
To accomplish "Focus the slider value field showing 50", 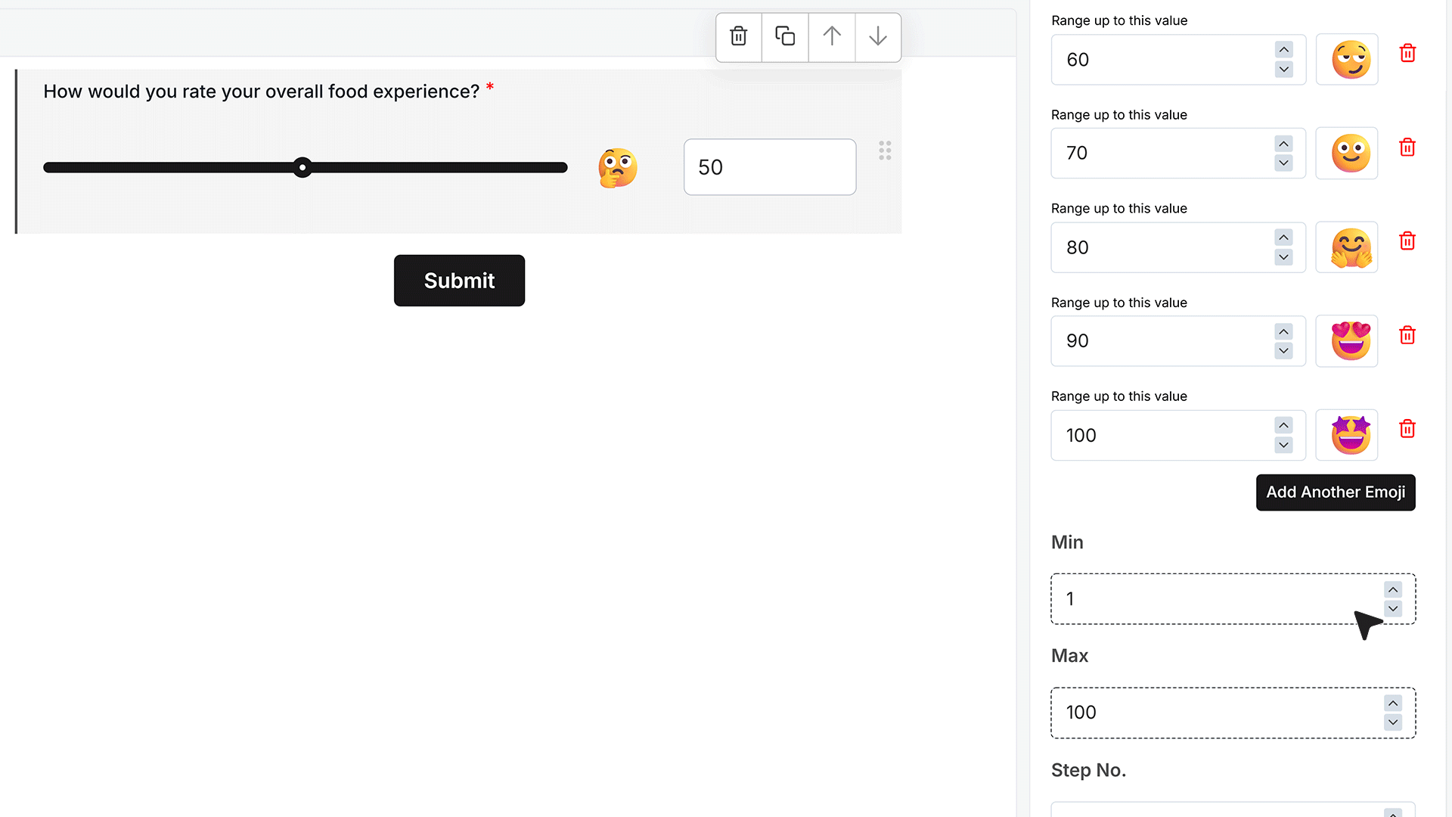I will pyautogui.click(x=770, y=167).
